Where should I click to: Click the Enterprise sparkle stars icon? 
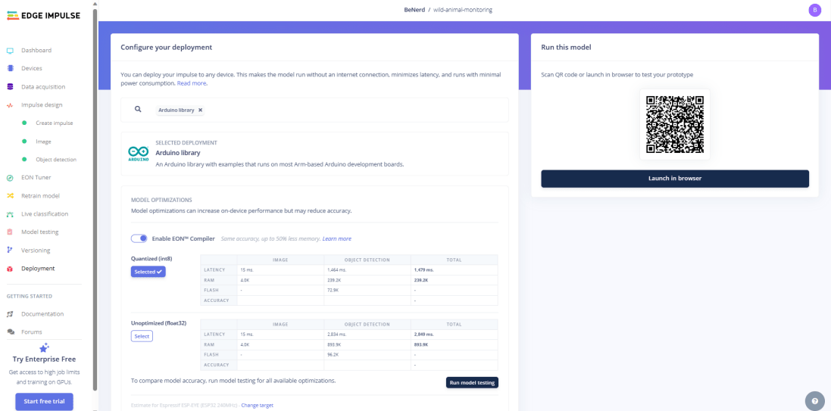click(x=44, y=347)
